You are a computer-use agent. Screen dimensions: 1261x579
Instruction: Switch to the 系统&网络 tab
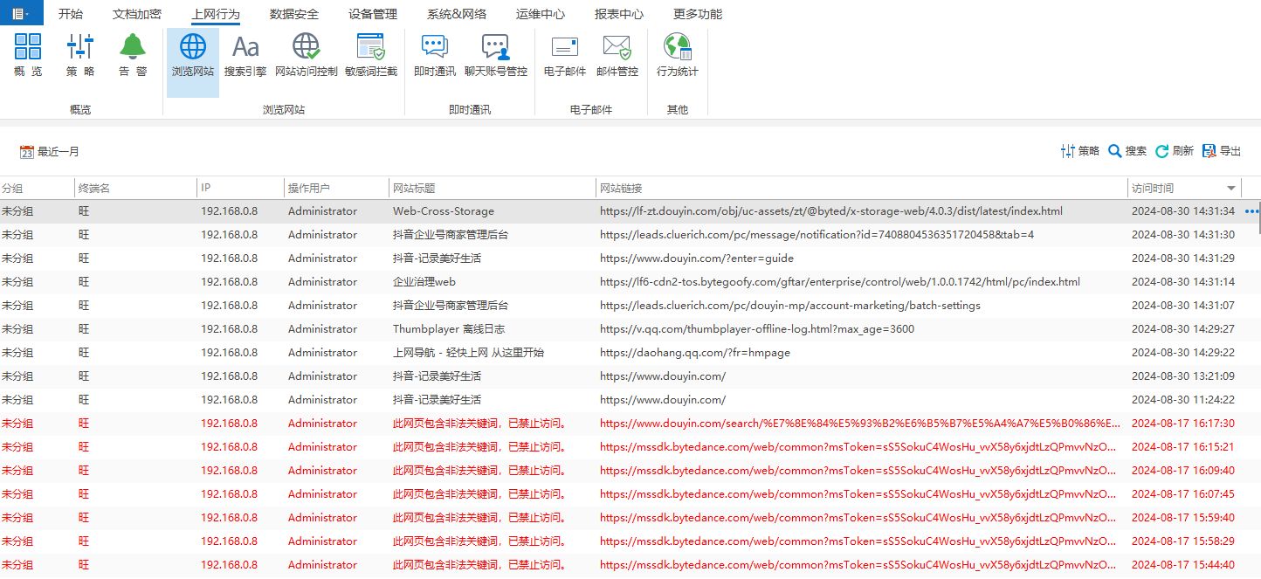pyautogui.click(x=457, y=14)
